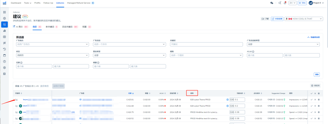328x124 pixels.
Task: Click the Elite plan button
Action: 302,3
